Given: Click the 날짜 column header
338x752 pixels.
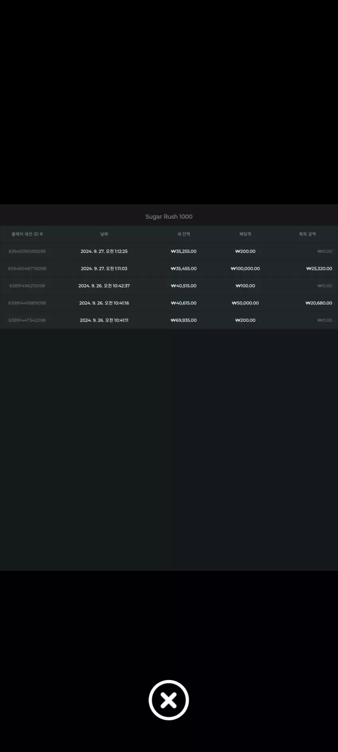Looking at the screenshot, I should [104, 234].
